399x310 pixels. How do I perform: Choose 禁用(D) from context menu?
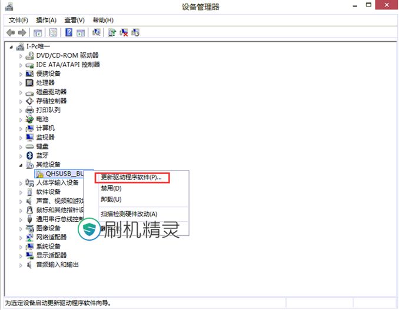point(111,188)
